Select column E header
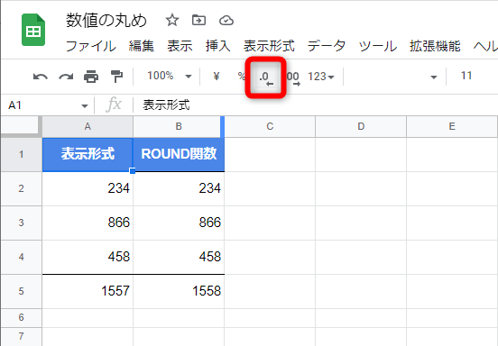Viewport: 498px width, 346px height. [x=452, y=126]
